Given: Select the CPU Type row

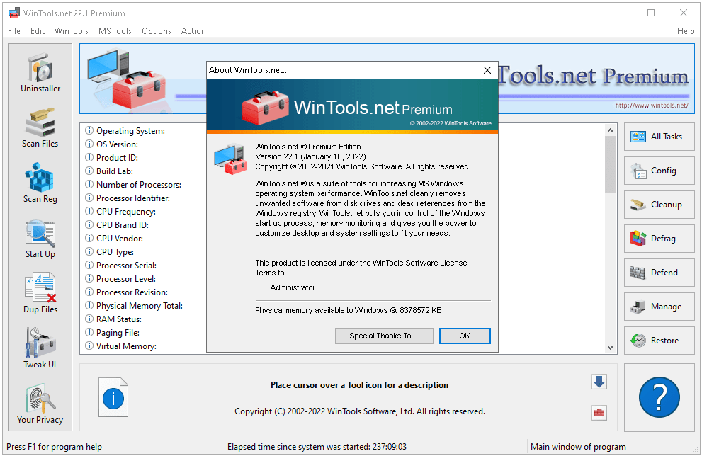Looking at the screenshot, I should point(110,251).
